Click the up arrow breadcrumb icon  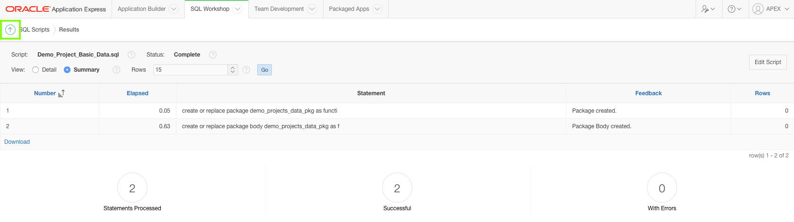[10, 30]
